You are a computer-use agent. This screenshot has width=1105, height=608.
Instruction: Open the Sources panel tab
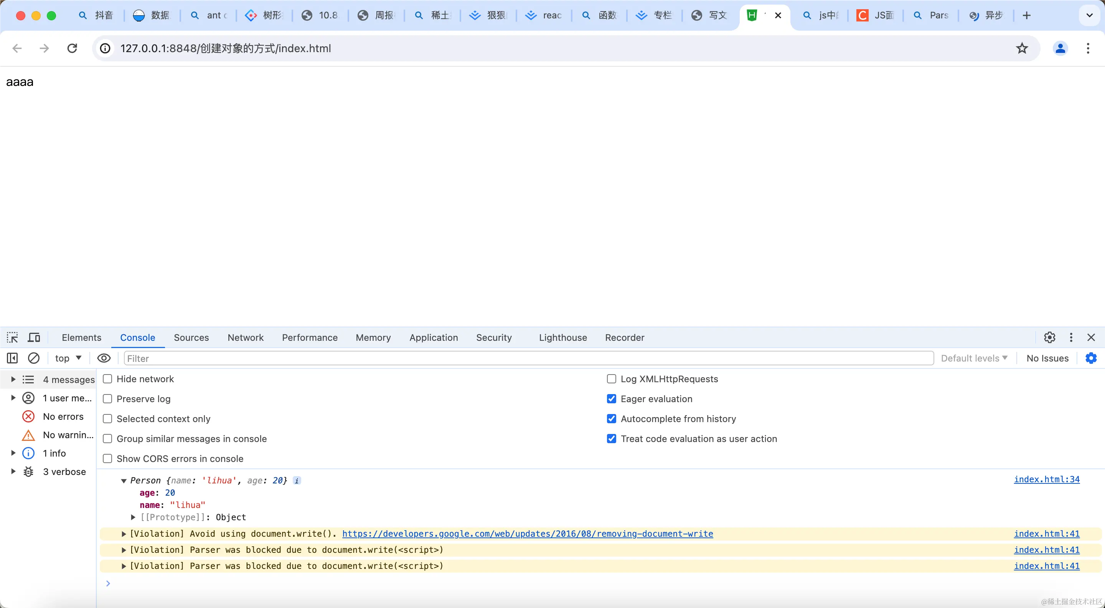pyautogui.click(x=191, y=338)
